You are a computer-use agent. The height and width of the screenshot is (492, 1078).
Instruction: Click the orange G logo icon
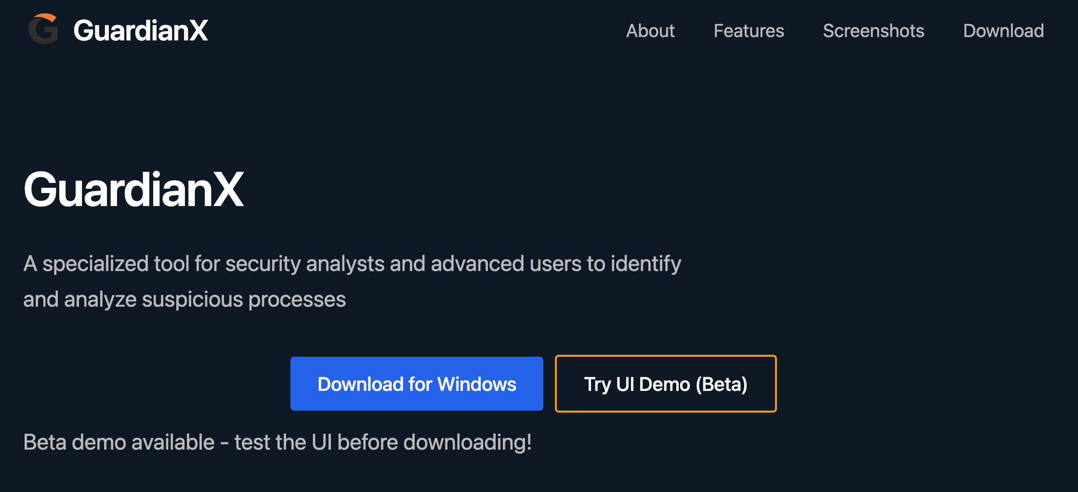coord(43,30)
